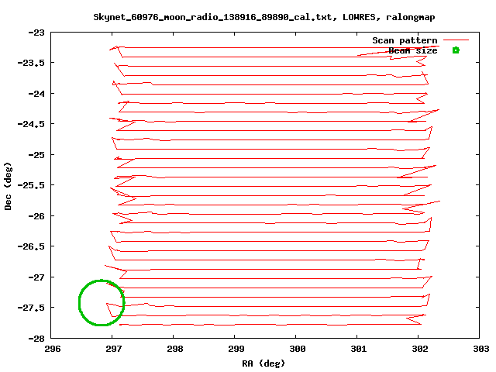
Task: Click the red scan pattern line sample in legend
Action: point(456,40)
